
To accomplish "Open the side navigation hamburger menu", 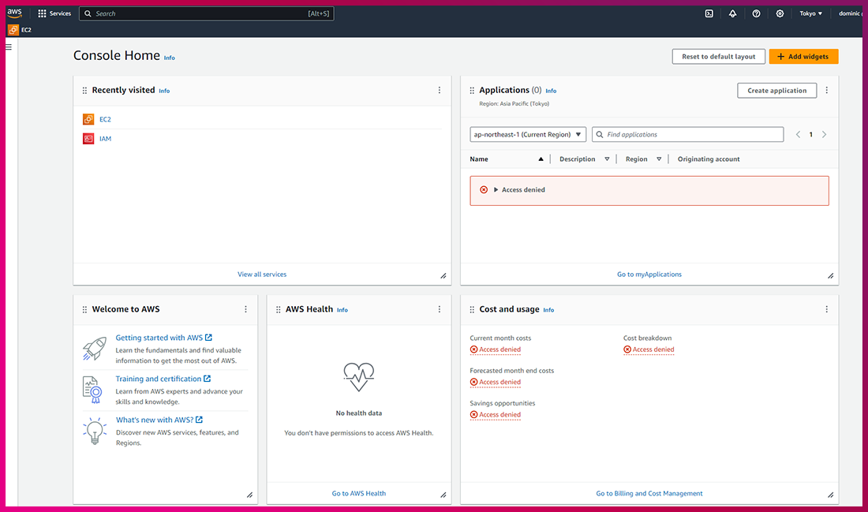I will (x=9, y=47).
